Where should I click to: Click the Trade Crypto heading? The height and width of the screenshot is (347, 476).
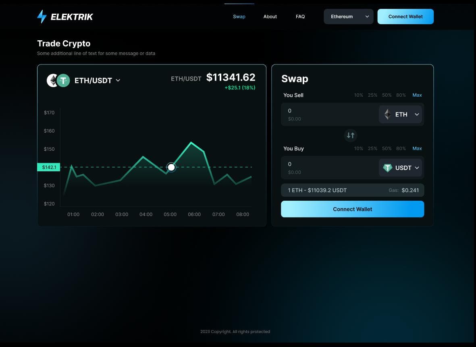pyautogui.click(x=64, y=44)
